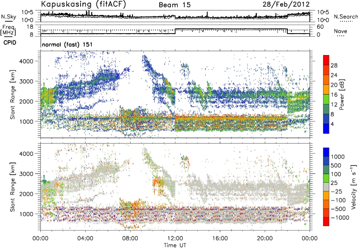The width and height of the screenshot is (358, 248).
Task: Click the '60' tick on Nave axis
Action: coord(320,27)
